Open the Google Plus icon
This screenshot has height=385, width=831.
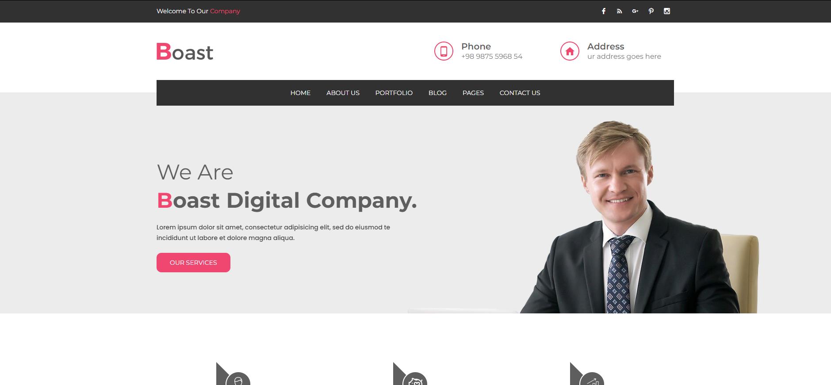click(x=635, y=11)
